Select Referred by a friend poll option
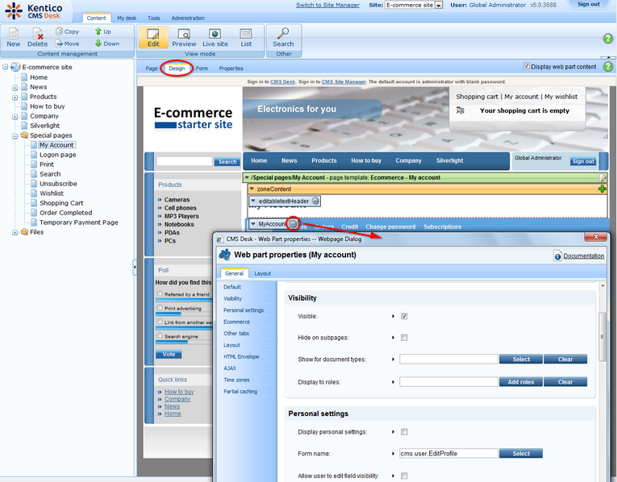 click(160, 293)
